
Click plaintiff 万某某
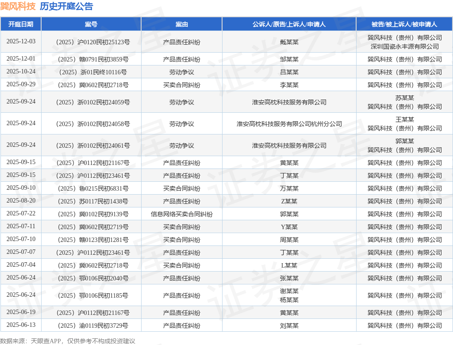289,188
